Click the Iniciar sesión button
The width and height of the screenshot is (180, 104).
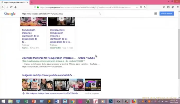pos(167,14)
